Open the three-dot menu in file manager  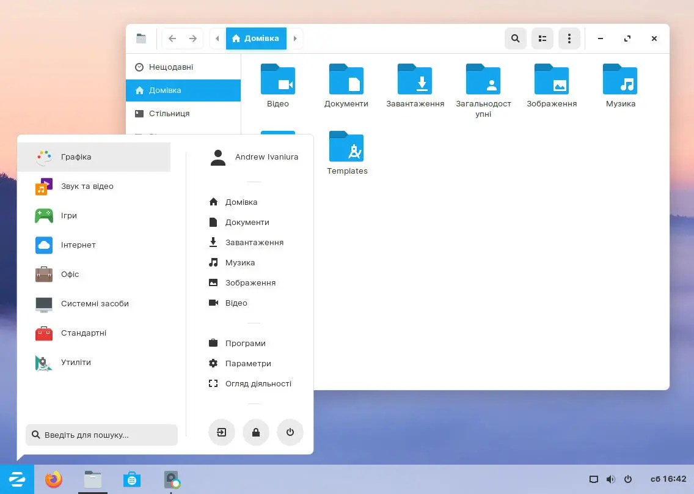click(x=569, y=39)
